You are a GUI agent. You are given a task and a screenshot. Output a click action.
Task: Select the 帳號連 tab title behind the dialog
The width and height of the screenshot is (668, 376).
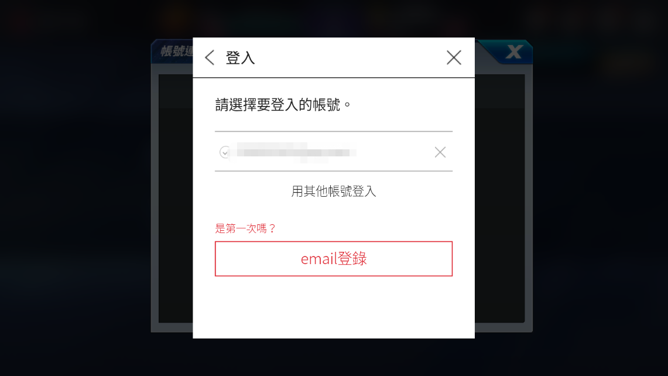(x=176, y=52)
